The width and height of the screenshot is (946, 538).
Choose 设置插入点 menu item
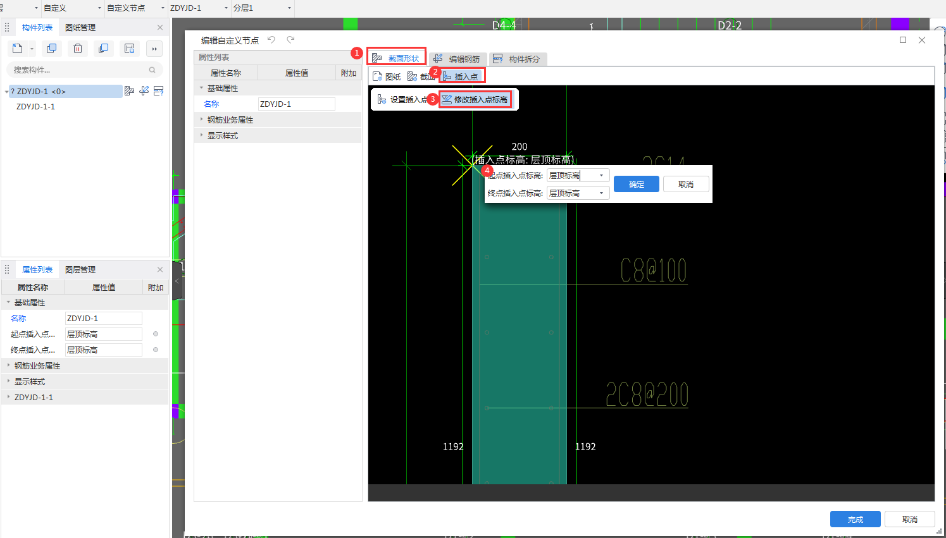pos(402,100)
